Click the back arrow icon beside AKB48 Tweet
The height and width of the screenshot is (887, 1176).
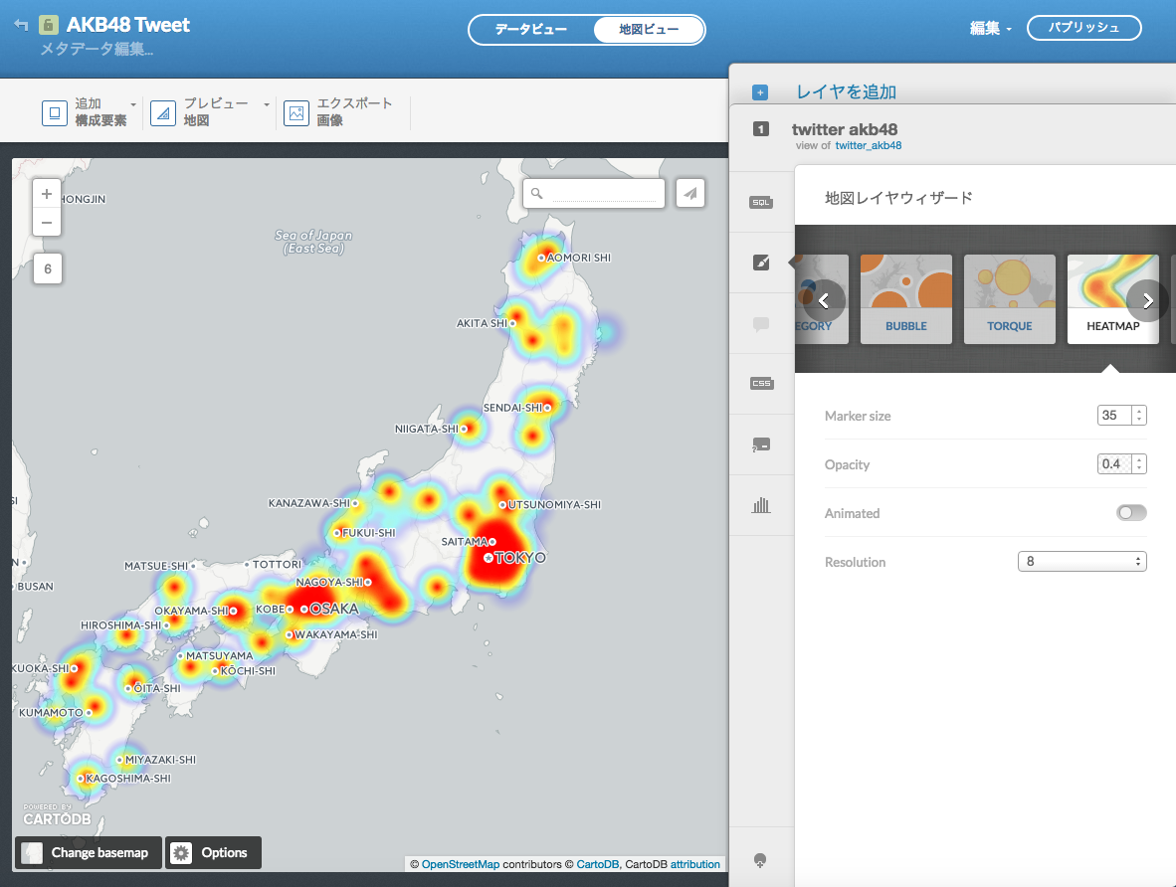(21, 26)
